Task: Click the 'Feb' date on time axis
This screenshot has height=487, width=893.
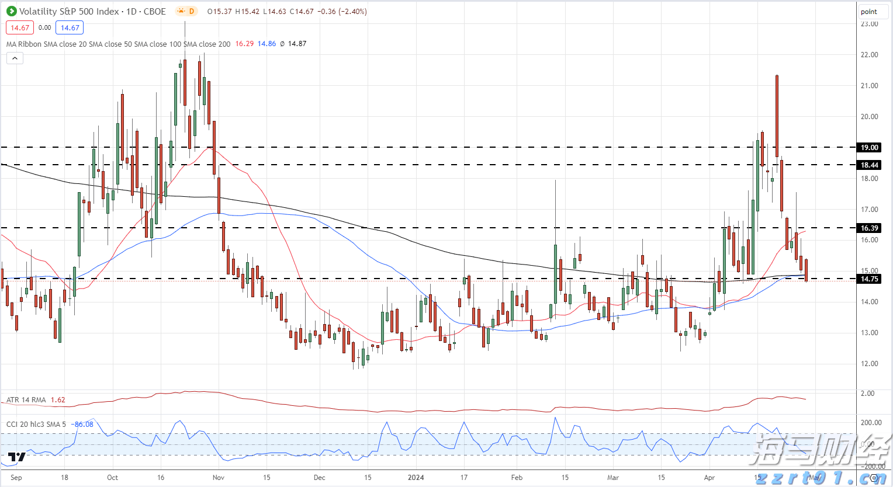Action: [x=517, y=478]
